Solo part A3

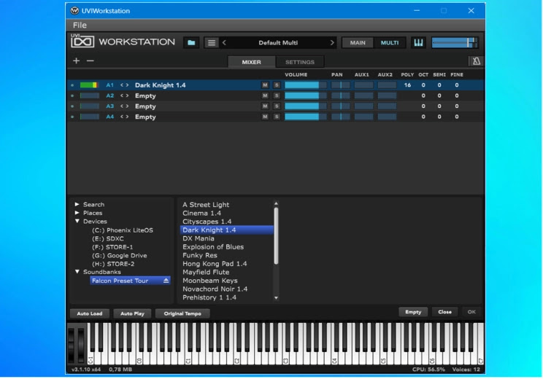coord(277,106)
